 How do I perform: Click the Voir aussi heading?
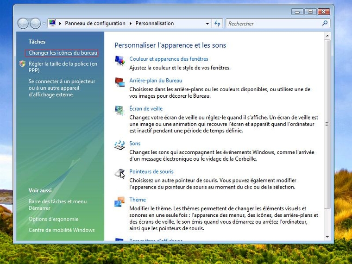click(40, 190)
